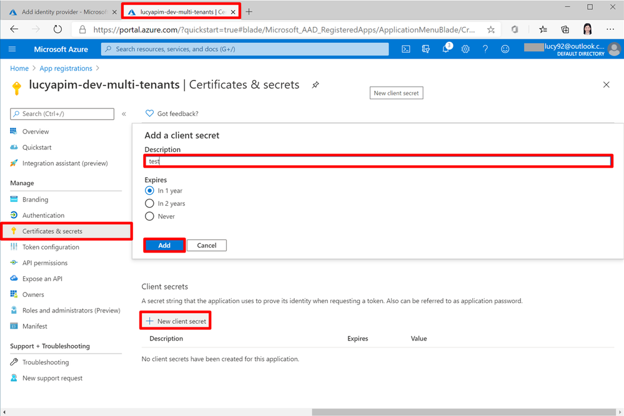
Task: Open a new browser tab
Action: 249,12
